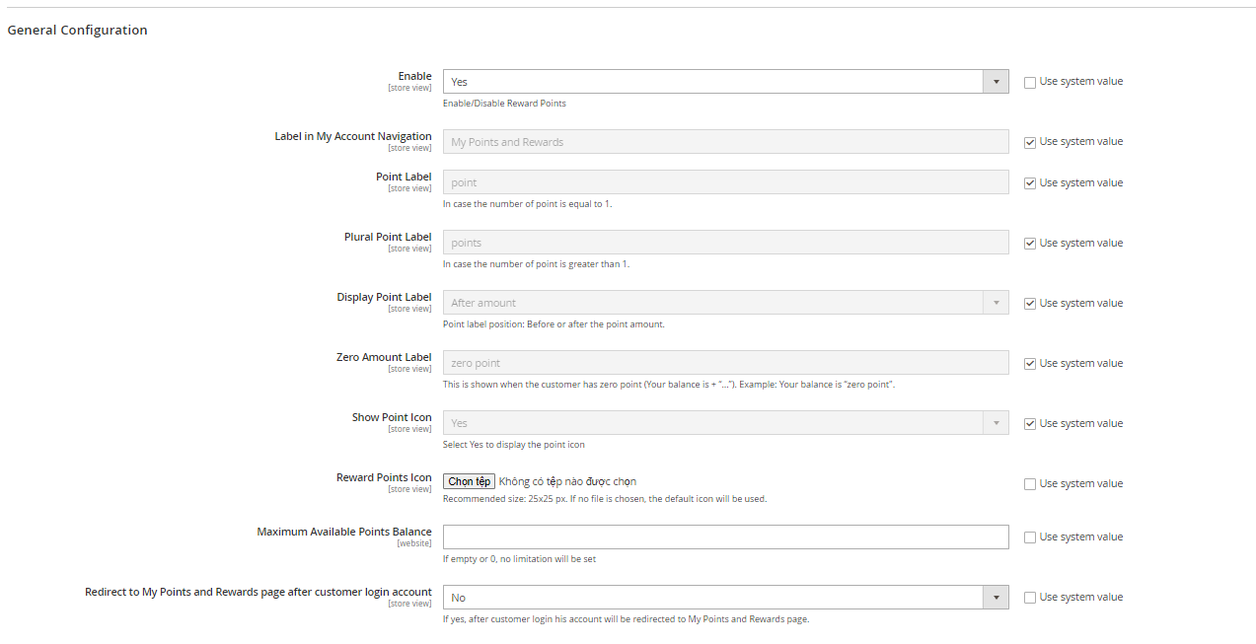Uncheck Use system value for Plural Point Label
Image resolution: width=1256 pixels, height=644 pixels.
pyautogui.click(x=1030, y=244)
